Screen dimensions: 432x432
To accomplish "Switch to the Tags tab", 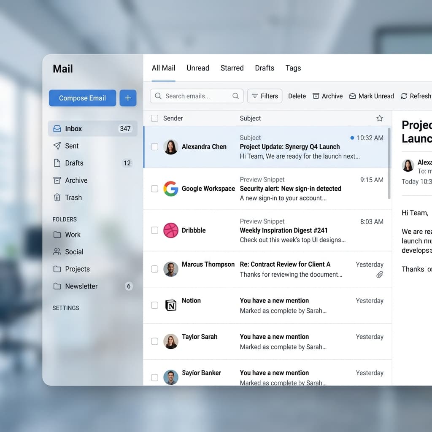I will point(293,68).
